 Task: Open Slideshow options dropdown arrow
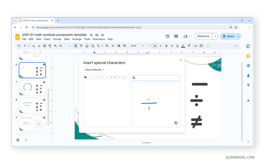[x=215, y=36]
